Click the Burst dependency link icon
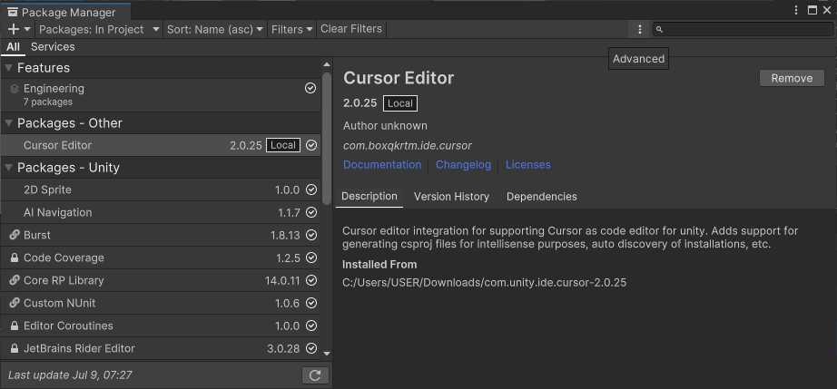Viewport: 837px width, 389px height. 15,235
